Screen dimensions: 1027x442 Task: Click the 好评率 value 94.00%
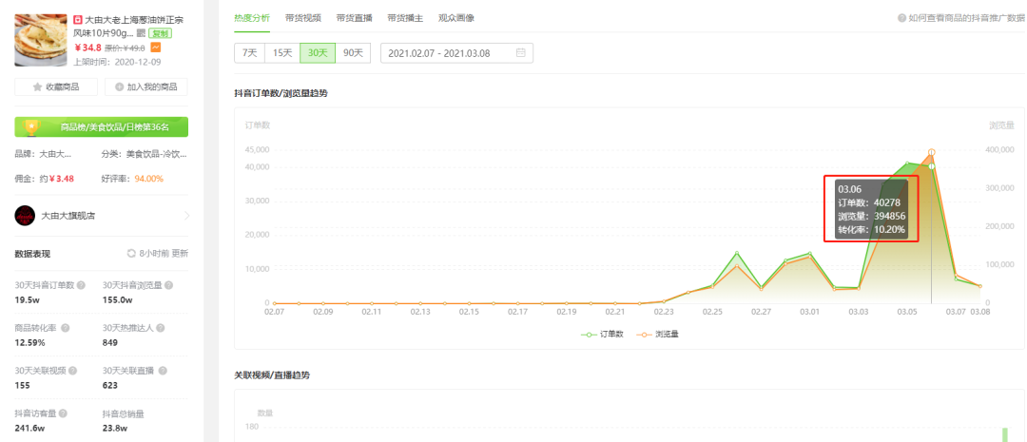coord(148,179)
